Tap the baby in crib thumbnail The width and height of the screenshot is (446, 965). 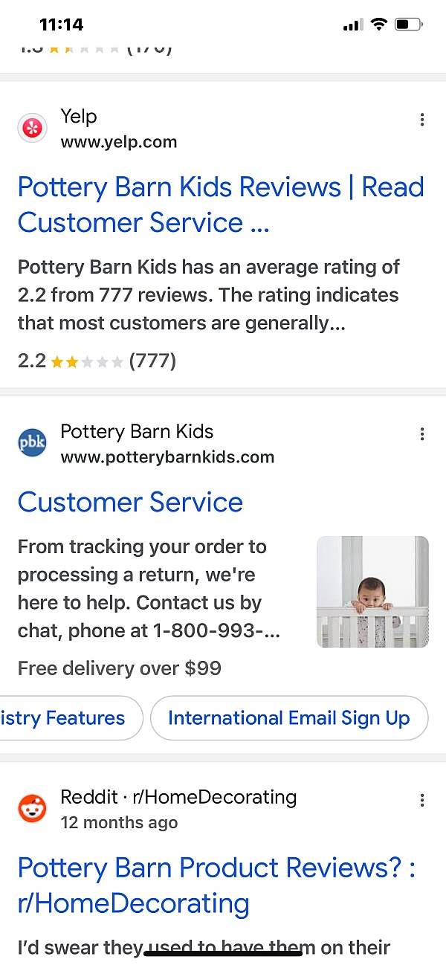372,592
